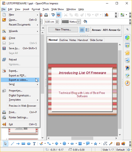
Task: Select the Line Ends with Arrow tool
Action: point(18,144)
